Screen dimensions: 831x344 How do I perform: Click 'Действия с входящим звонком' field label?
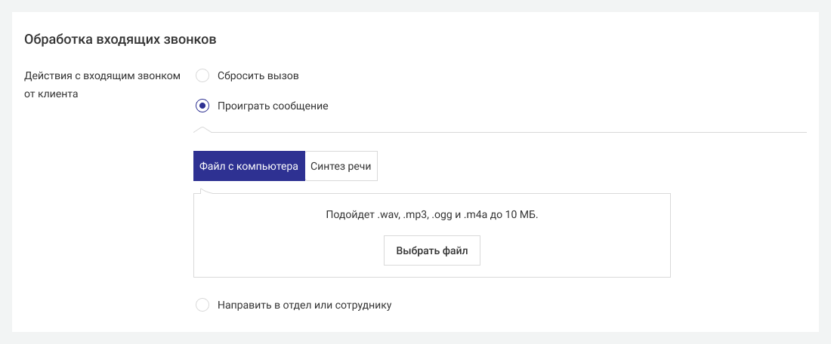point(102,75)
